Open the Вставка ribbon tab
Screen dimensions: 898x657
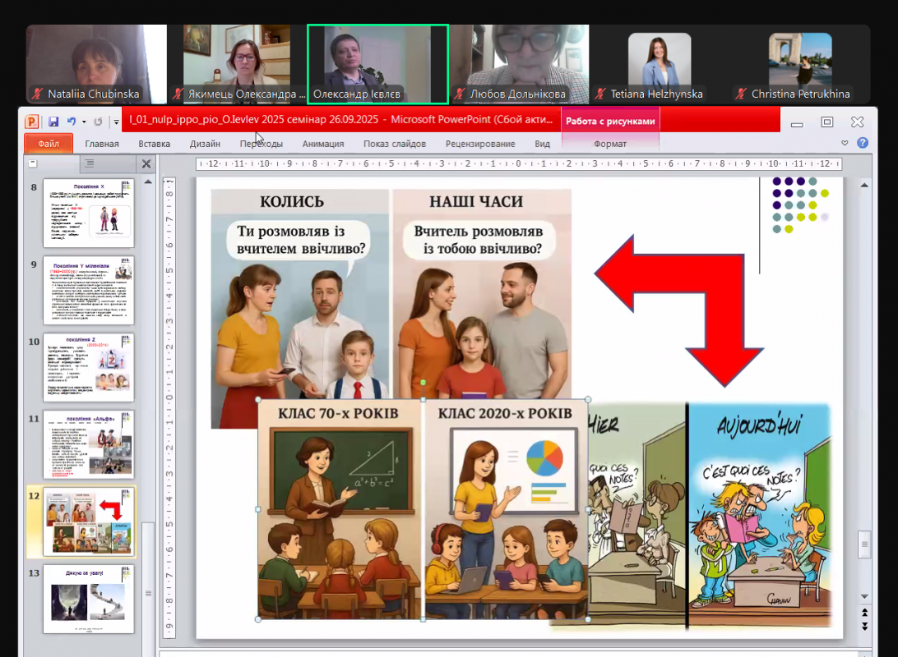(155, 144)
